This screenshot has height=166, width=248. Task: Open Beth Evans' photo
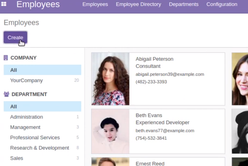tap(111, 131)
